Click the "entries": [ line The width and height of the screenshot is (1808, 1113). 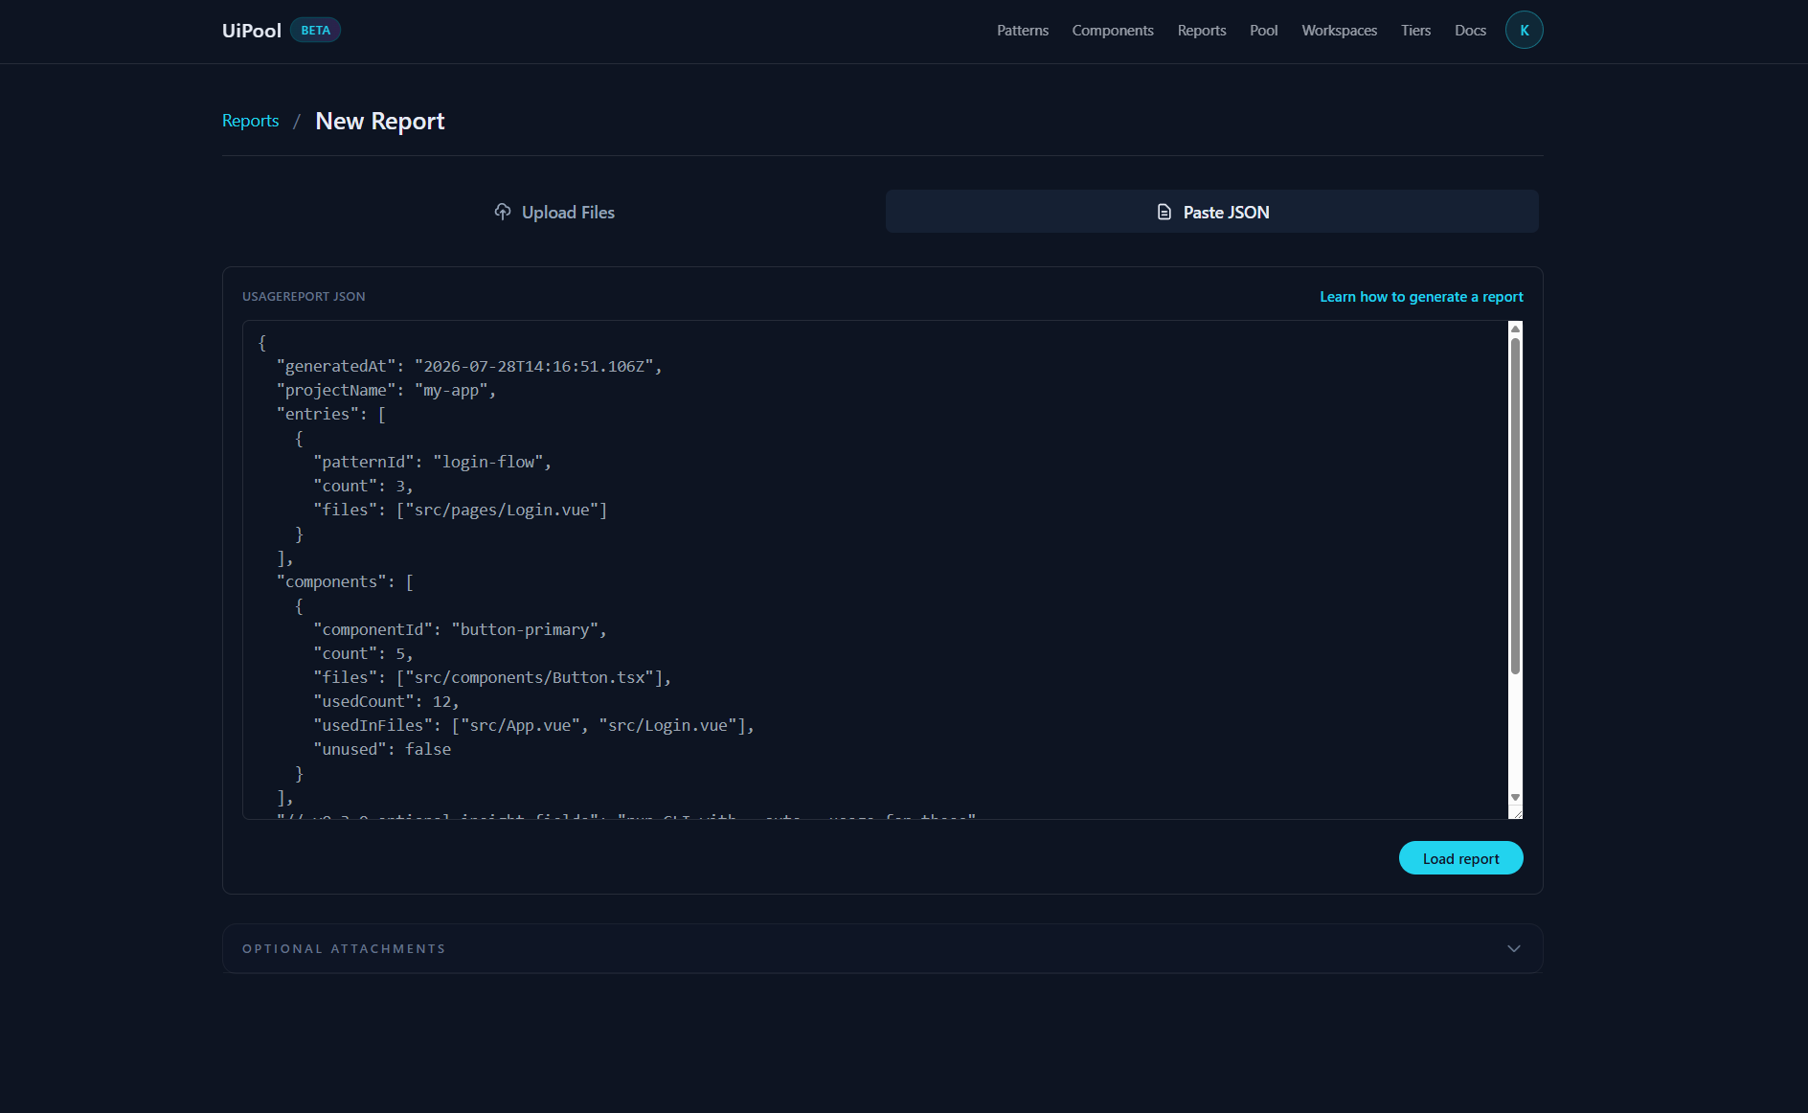[331, 414]
